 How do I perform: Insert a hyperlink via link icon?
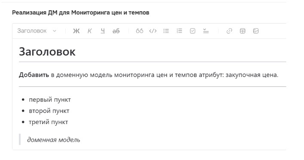tap(229, 31)
